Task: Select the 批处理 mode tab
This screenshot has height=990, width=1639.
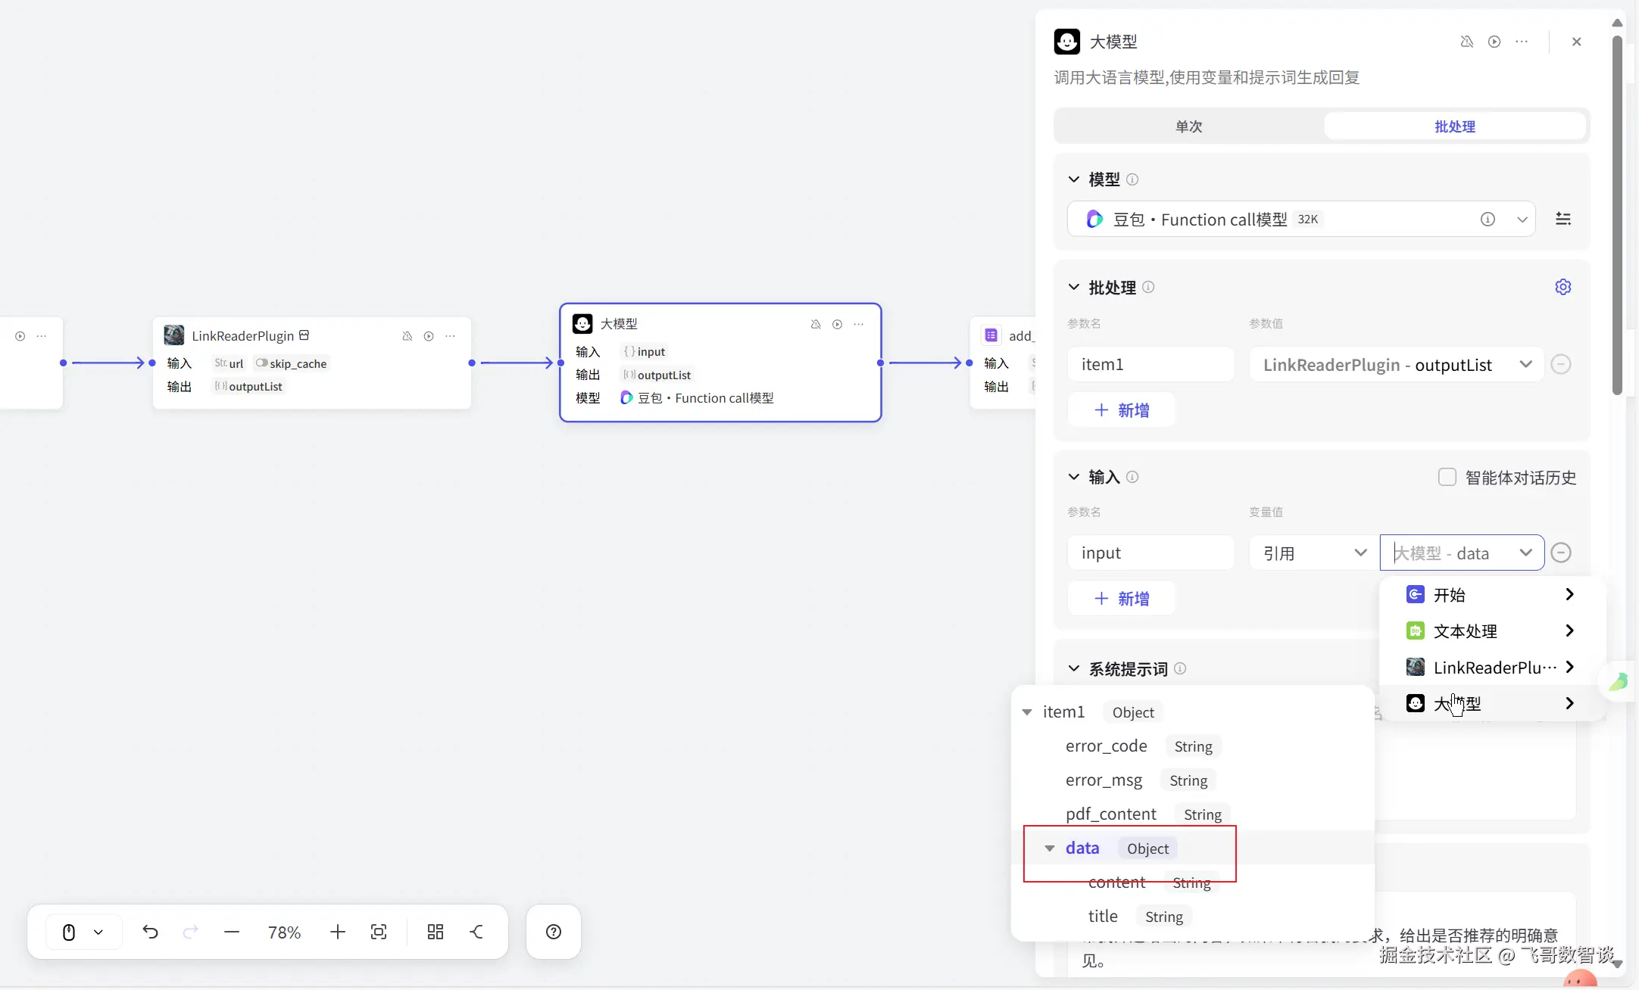Action: click(x=1454, y=126)
